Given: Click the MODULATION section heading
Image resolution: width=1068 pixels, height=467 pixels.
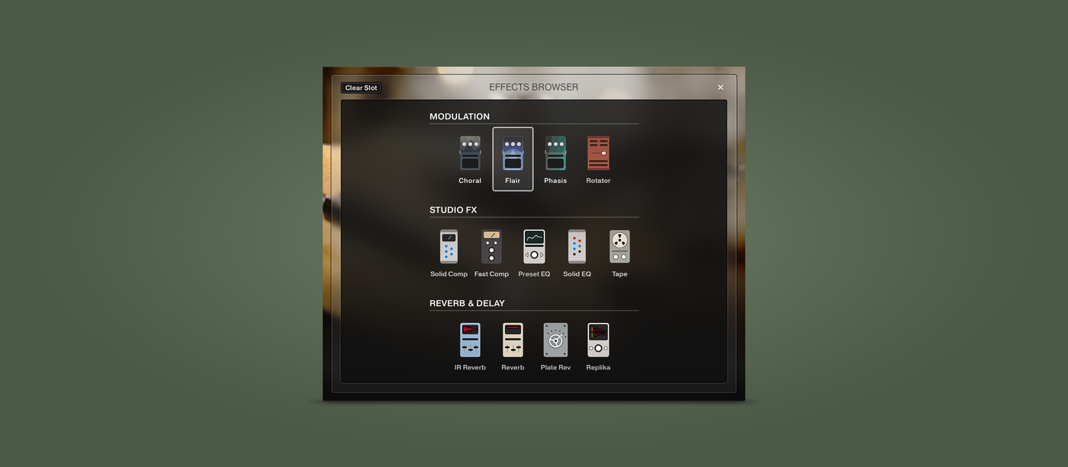Looking at the screenshot, I should point(459,117).
